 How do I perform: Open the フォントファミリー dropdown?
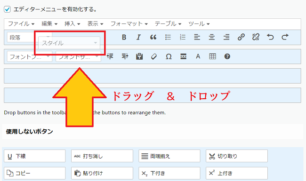30,56
